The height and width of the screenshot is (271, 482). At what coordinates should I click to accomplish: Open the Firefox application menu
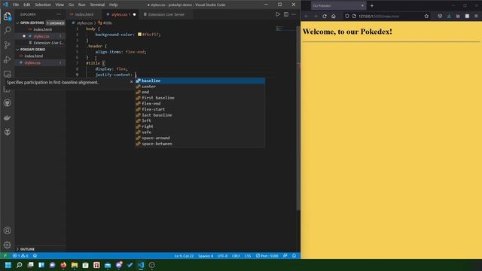point(476,16)
